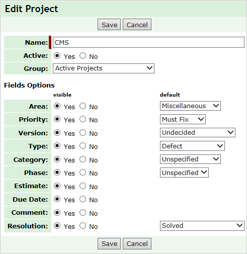Set Estimate visible to No

[83, 186]
